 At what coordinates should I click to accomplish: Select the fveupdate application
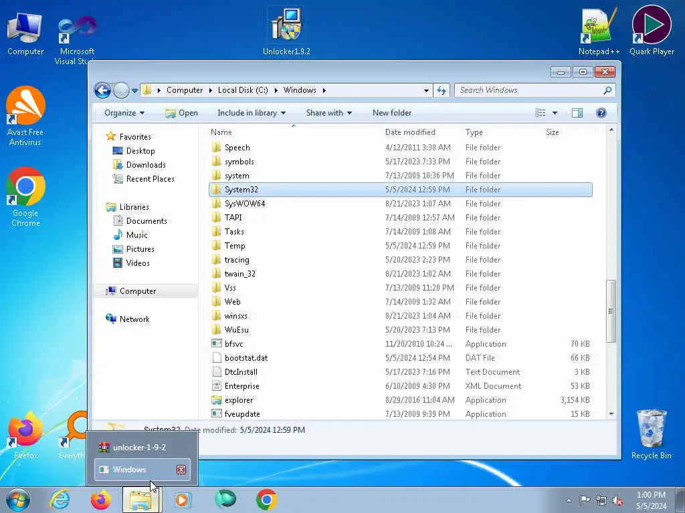pyautogui.click(x=242, y=414)
